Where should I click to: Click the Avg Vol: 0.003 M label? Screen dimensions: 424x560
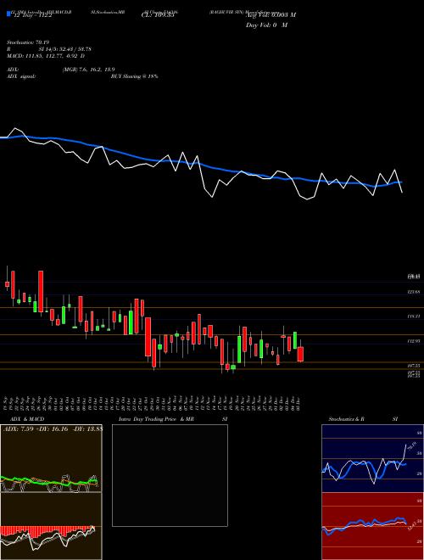tap(271, 14)
